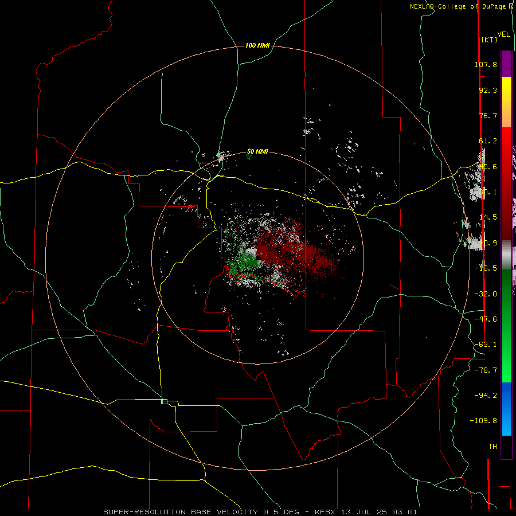The width and height of the screenshot is (516, 516).
Task: Select the -63.1 velocity scale value
Action: (486, 345)
